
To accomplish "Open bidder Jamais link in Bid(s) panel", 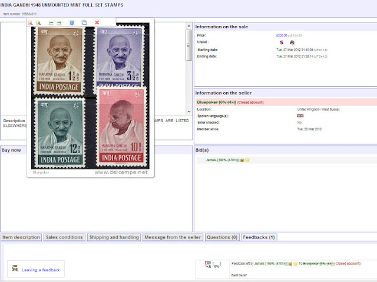I will [223, 160].
